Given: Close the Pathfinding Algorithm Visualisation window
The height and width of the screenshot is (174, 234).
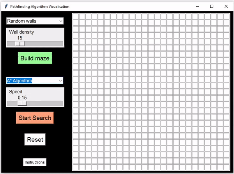Looking at the screenshot, I should (226, 6).
